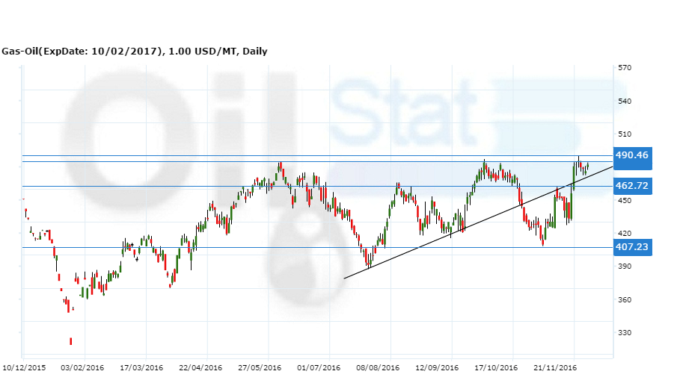
Task: Click the lowest red candlestick near 320
Action: point(71,341)
